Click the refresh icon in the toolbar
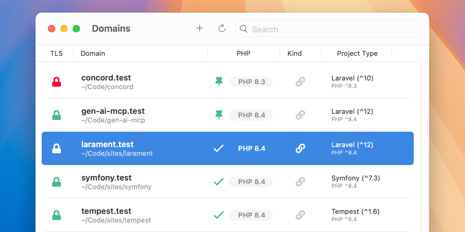465x232 pixels. [222, 29]
